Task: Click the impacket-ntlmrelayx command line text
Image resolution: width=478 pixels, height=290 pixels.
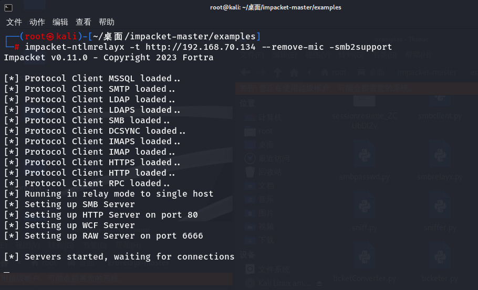Action: [208, 47]
